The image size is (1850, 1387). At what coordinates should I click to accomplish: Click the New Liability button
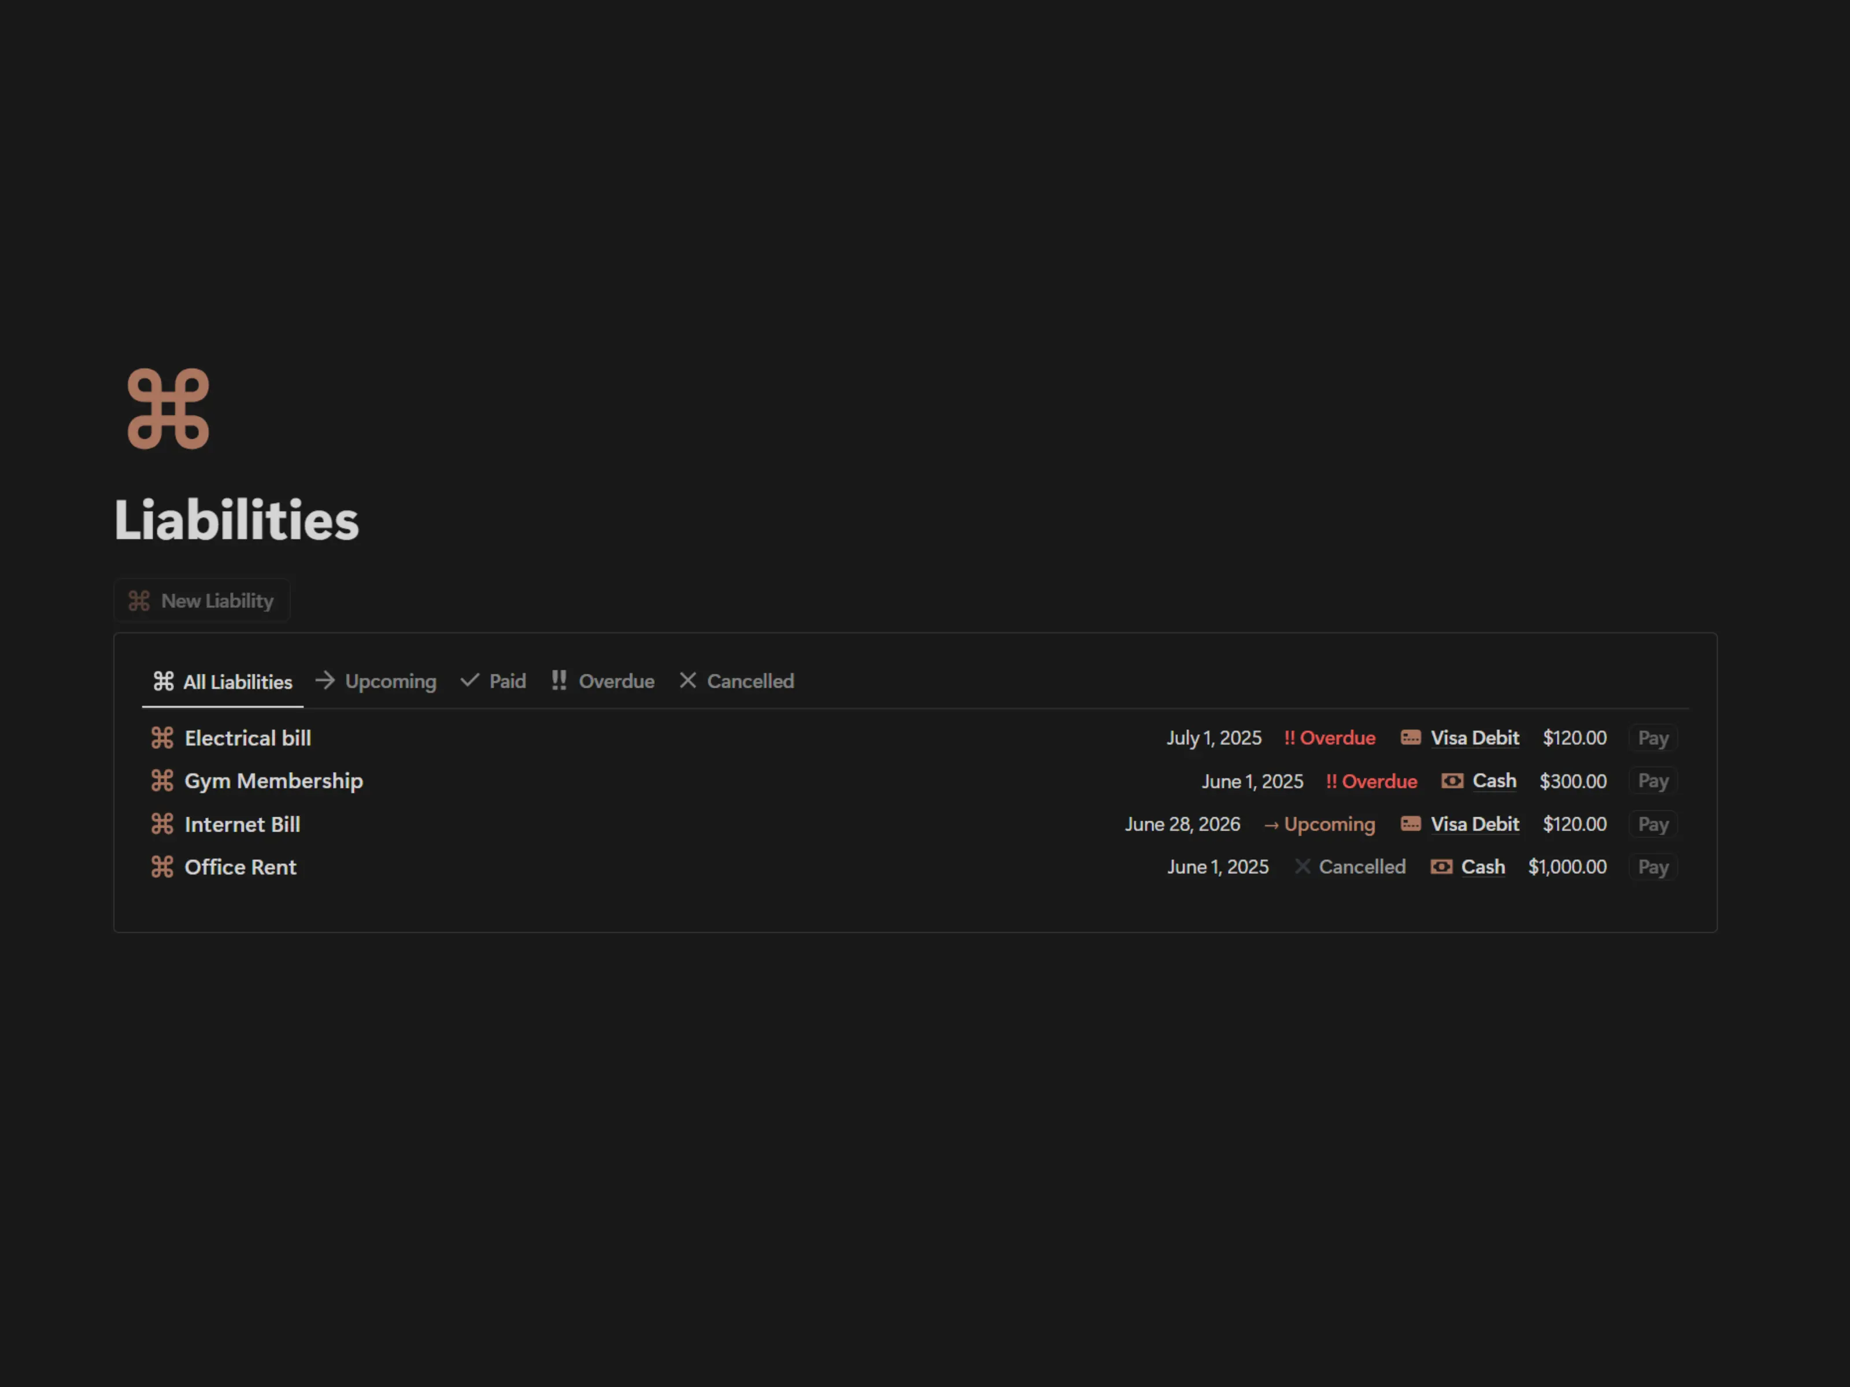202,600
